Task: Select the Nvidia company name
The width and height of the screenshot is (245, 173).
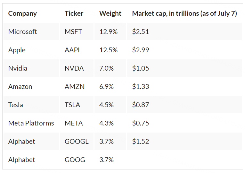Action: pyautogui.click(x=18, y=68)
